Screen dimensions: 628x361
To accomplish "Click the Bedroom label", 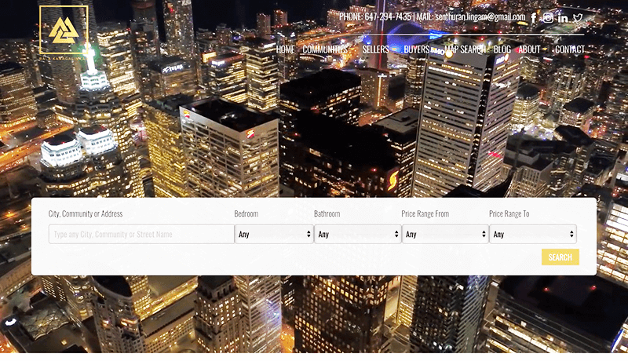I will coord(246,213).
